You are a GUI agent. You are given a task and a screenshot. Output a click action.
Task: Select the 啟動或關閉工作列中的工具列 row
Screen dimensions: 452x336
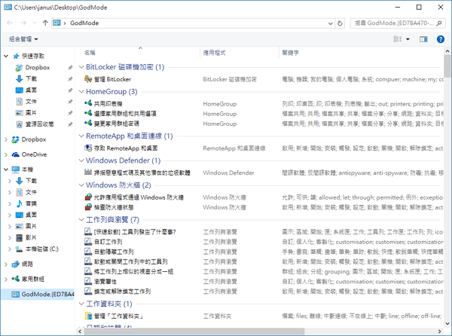(264, 261)
